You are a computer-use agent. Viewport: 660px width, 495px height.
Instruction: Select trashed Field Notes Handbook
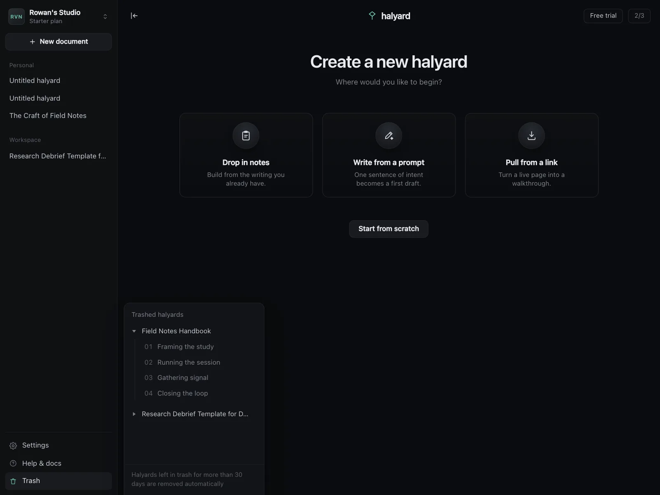176,331
